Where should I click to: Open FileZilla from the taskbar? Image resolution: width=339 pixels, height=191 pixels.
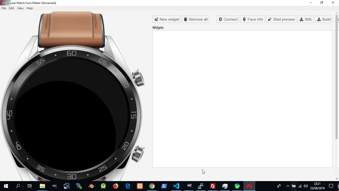213,186
